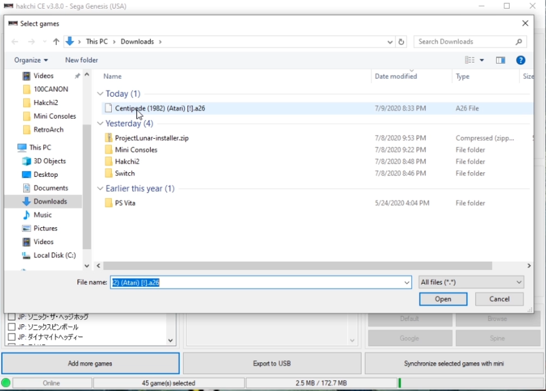
Task: Check the JP: ソニック・ザ・ヘッジホッグ game checkbox
Action: [11, 317]
